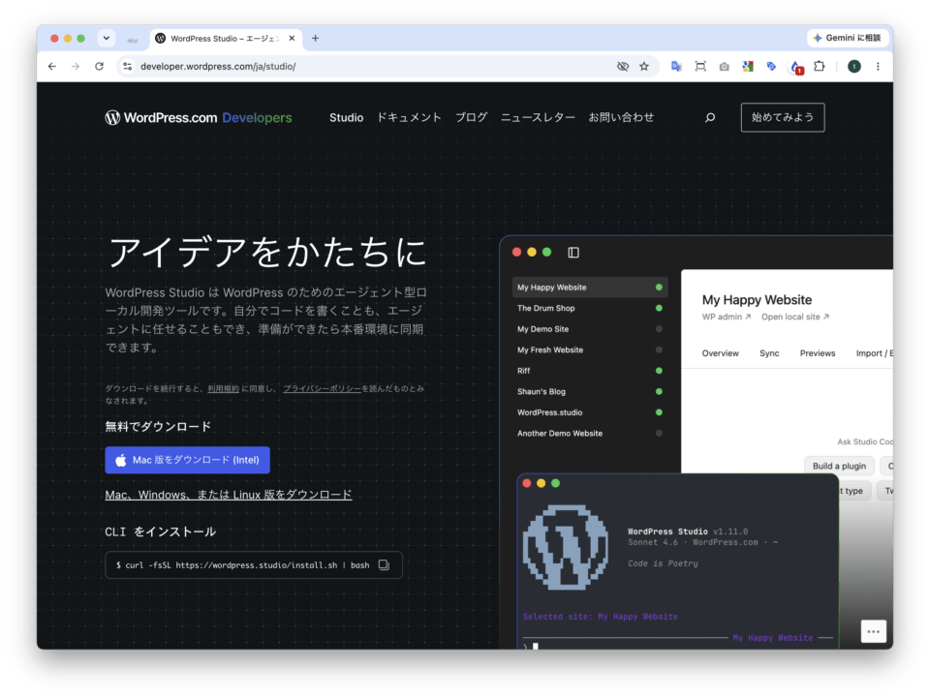Open the Chrome profile avatar

pyautogui.click(x=854, y=67)
